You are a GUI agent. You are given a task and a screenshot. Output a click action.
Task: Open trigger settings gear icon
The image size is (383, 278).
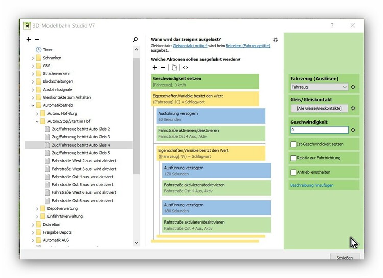tap(276, 39)
